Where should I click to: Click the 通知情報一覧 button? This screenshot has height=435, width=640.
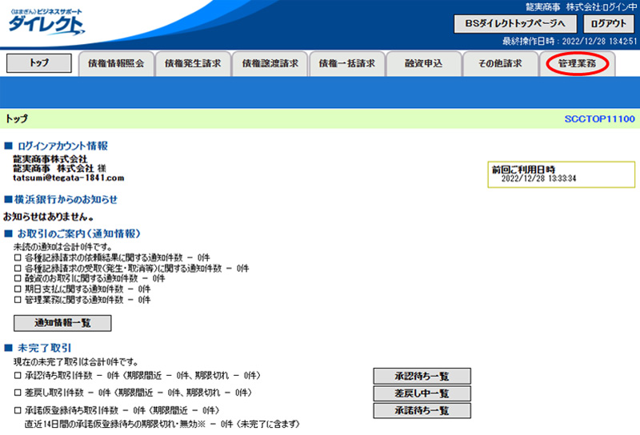(x=62, y=323)
